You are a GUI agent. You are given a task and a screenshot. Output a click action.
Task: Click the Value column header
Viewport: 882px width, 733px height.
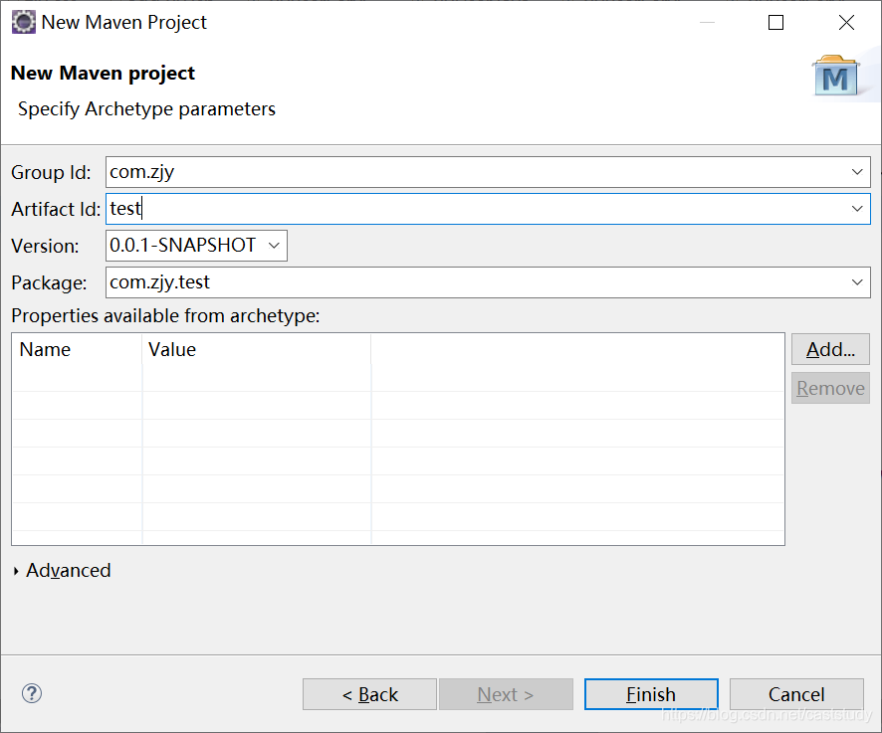point(257,350)
